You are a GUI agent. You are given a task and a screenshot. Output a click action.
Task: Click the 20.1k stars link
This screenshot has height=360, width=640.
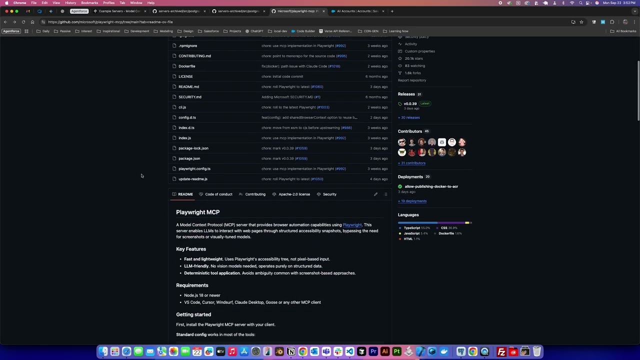point(413,58)
